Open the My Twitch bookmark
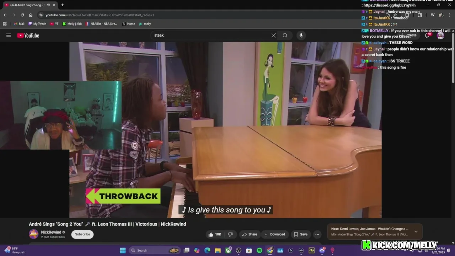 coord(37,24)
